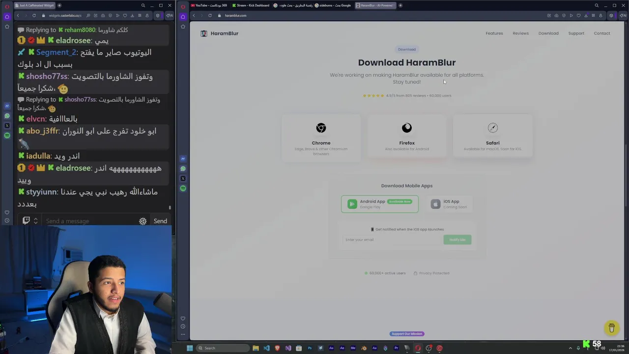Open Opera menu in the left window
Screen dimensions: 629x354
(7, 6)
